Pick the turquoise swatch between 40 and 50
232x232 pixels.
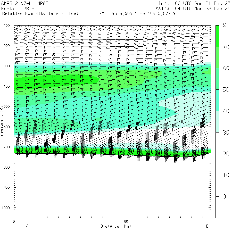(x=217, y=100)
